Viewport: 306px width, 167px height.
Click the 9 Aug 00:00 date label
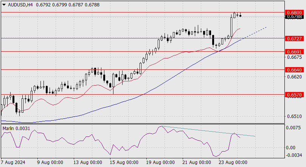pos(50,162)
